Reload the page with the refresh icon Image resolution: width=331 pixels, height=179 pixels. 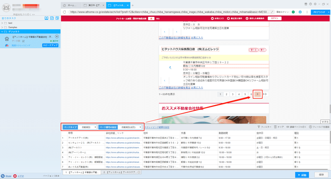[65, 12]
